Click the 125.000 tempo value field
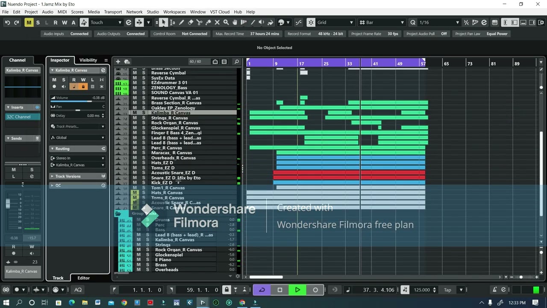Image resolution: width=547 pixels, height=308 pixels. pyautogui.click(x=422, y=290)
